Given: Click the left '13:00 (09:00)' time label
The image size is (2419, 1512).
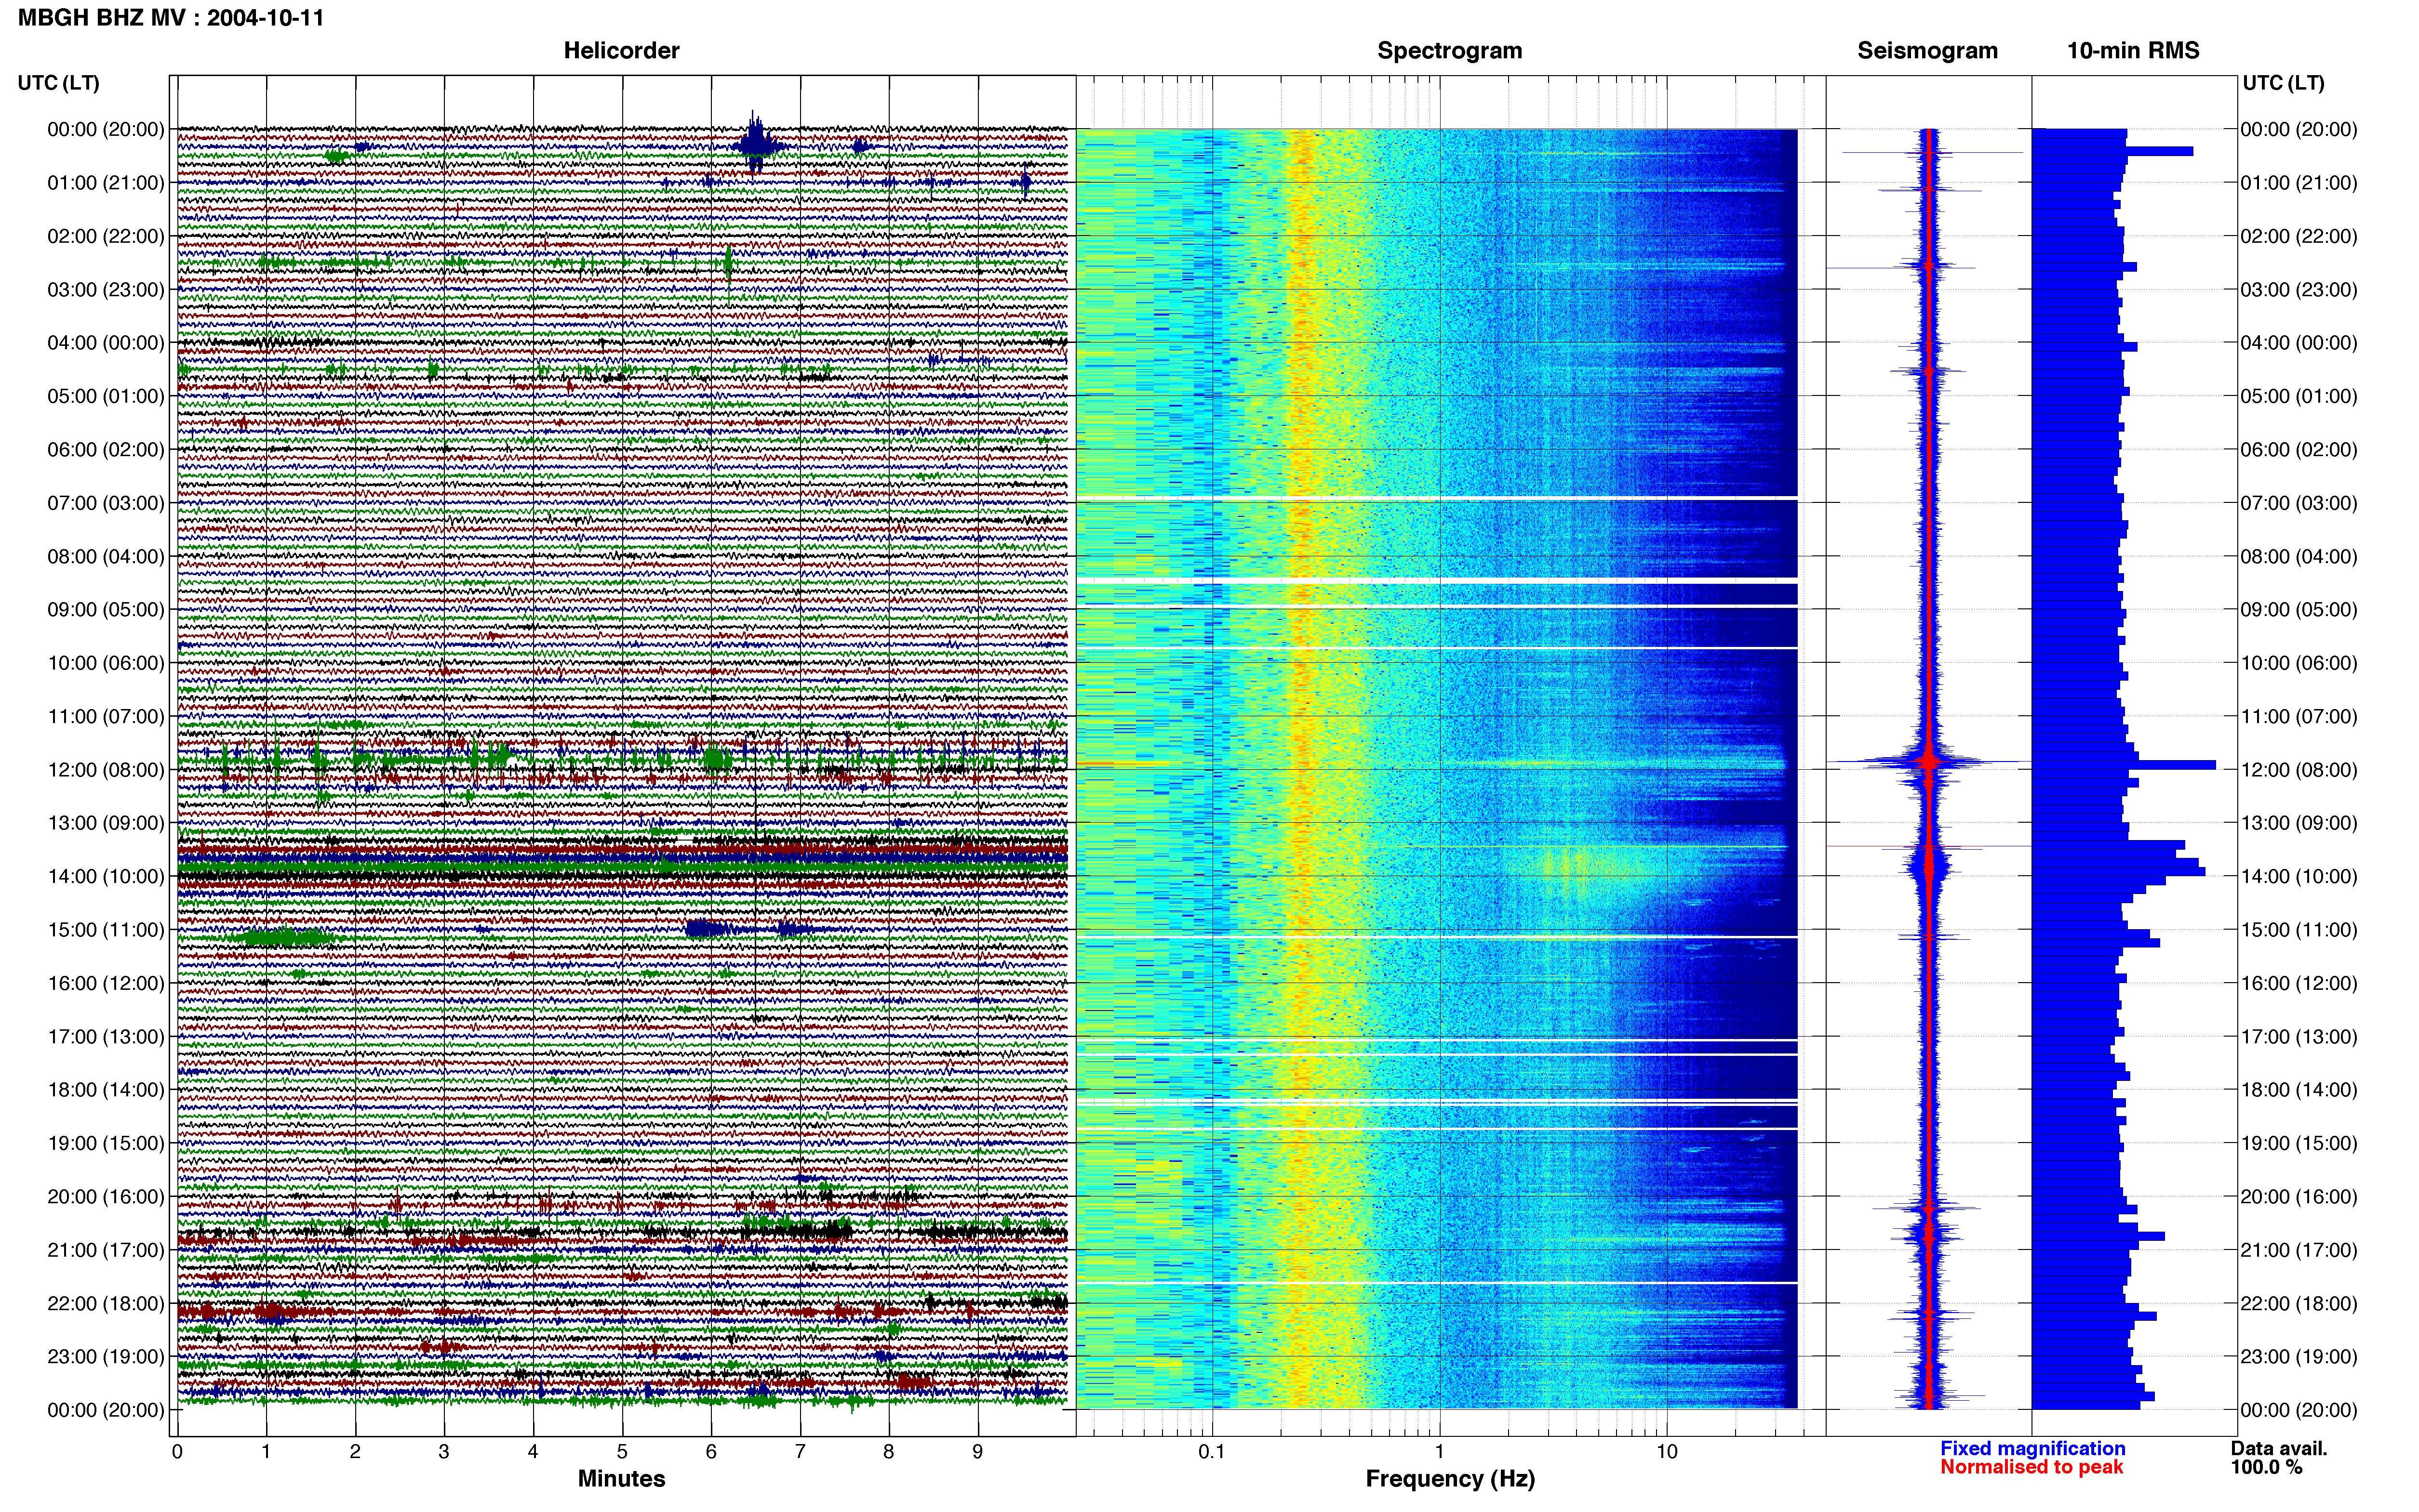Looking at the screenshot, I should 106,822.
